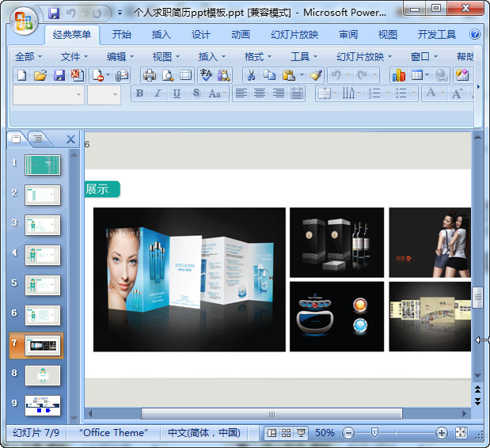Image resolution: width=490 pixels, height=448 pixels.
Task: Align text right
Action: (278, 93)
